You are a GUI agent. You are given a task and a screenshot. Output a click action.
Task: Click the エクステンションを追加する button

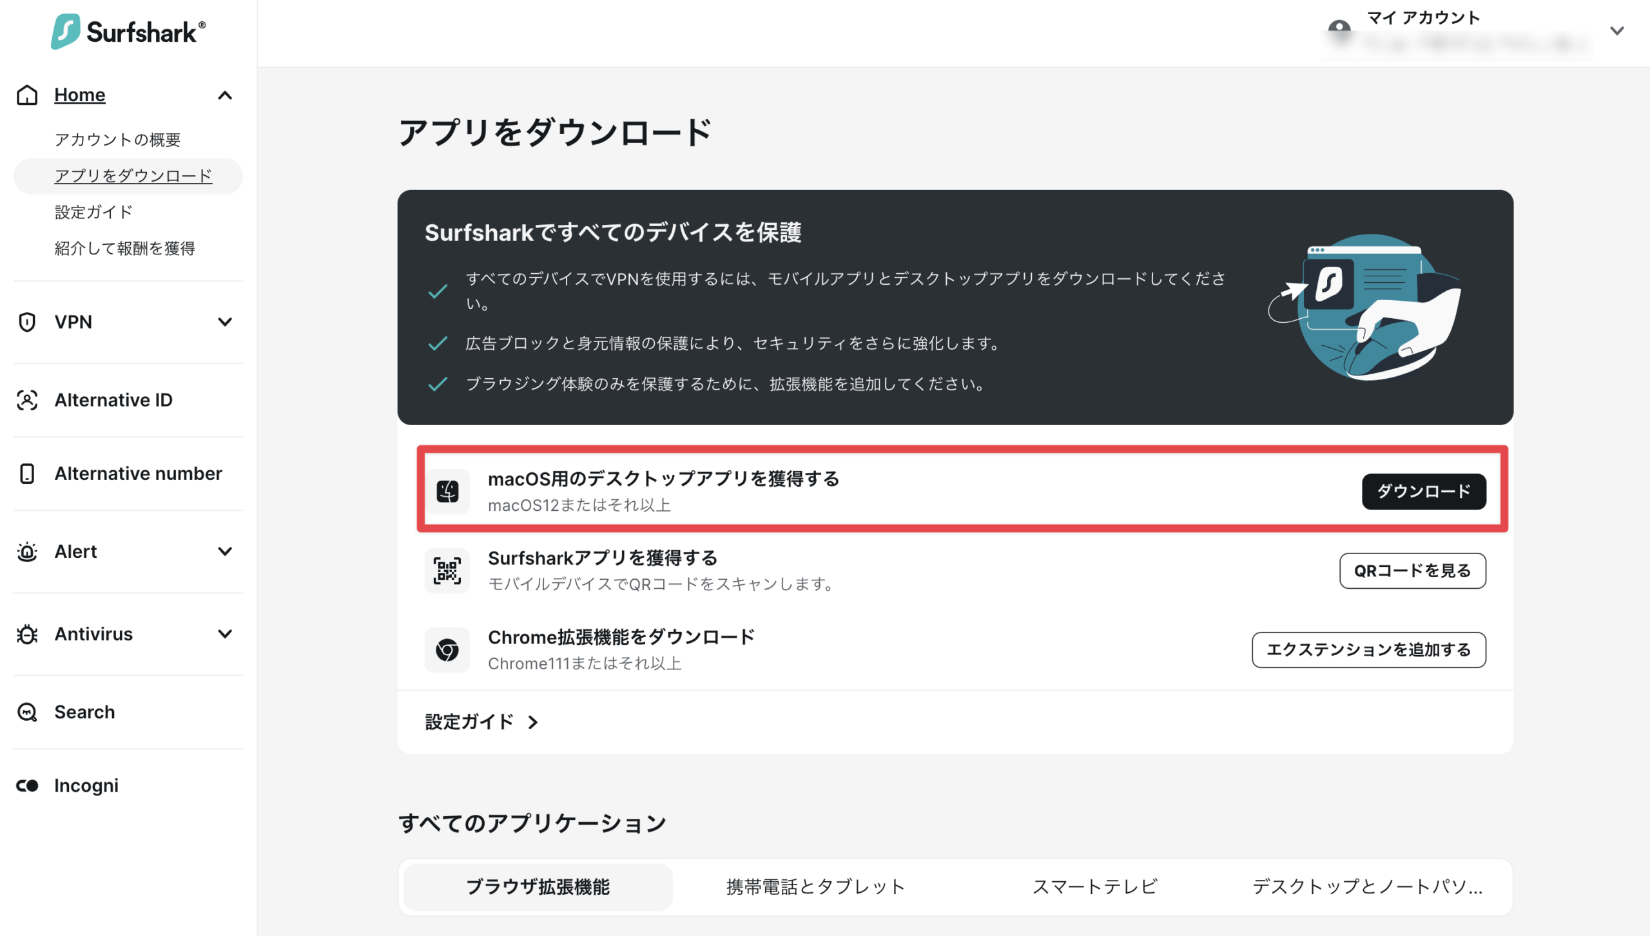tap(1369, 650)
